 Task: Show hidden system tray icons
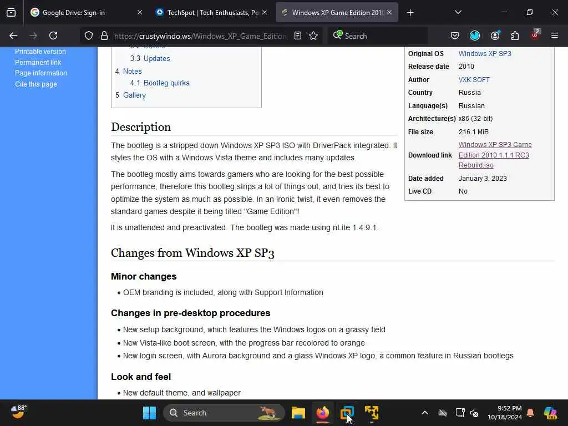pyautogui.click(x=424, y=413)
